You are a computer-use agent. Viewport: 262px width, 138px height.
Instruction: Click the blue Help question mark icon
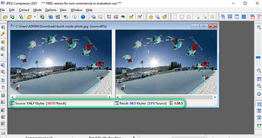click(x=83, y=17)
